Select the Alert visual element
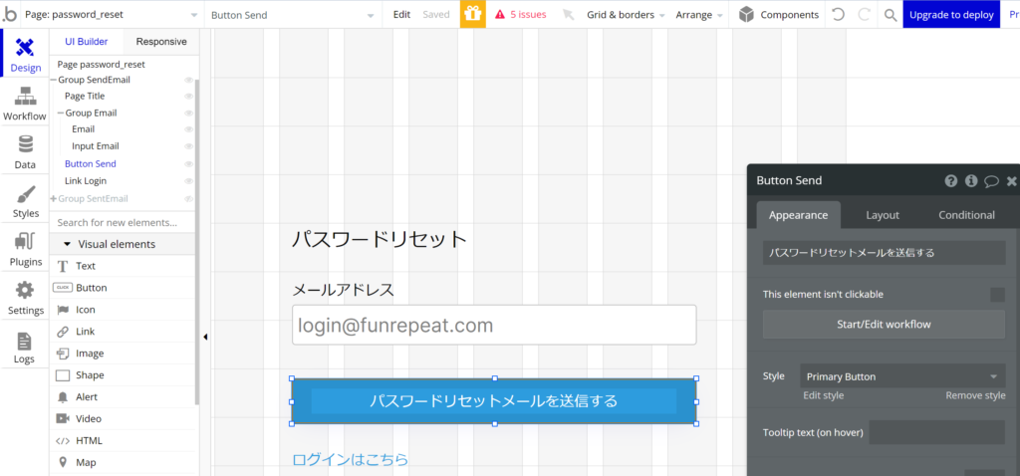The width and height of the screenshot is (1020, 476). [124, 396]
